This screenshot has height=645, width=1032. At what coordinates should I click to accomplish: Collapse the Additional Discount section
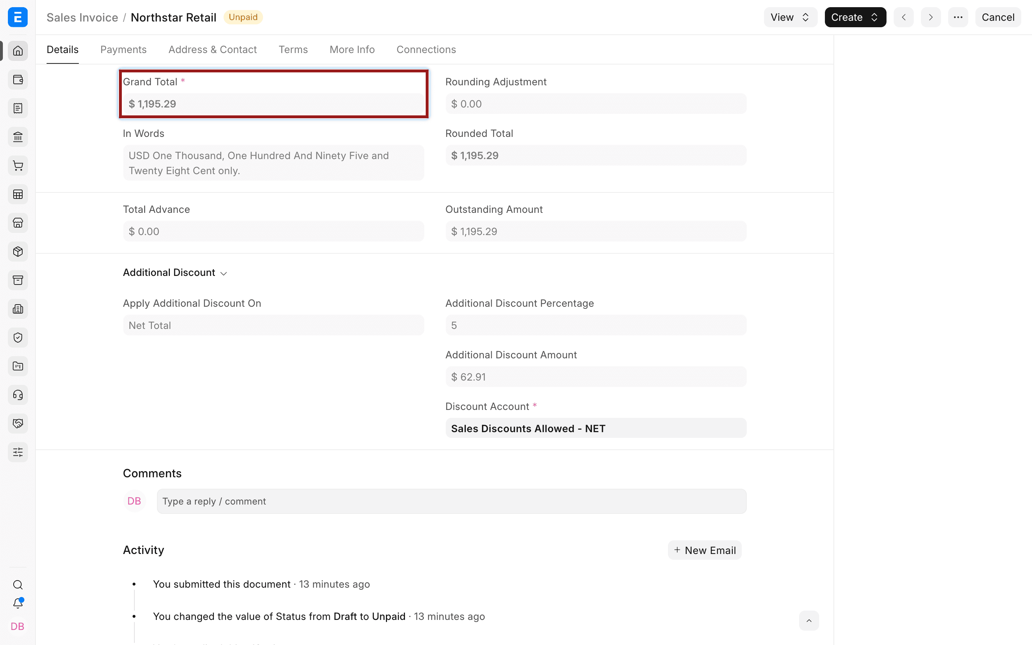pos(175,273)
